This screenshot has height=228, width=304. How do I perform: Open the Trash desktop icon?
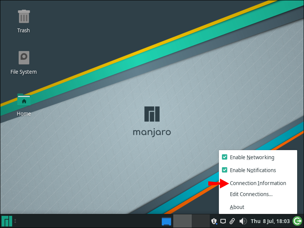click(24, 16)
